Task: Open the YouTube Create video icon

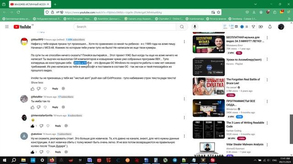Action: click(260, 27)
